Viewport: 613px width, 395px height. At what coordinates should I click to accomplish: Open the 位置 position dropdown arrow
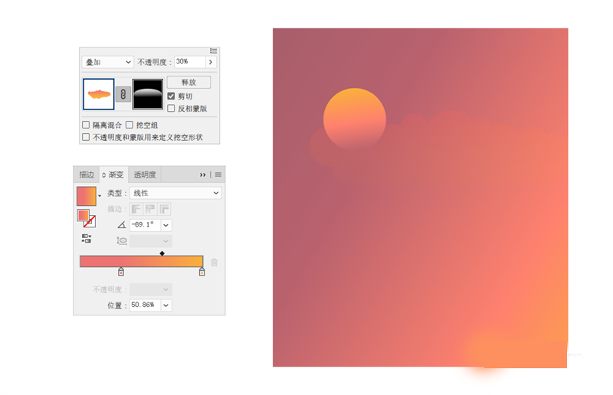point(166,305)
